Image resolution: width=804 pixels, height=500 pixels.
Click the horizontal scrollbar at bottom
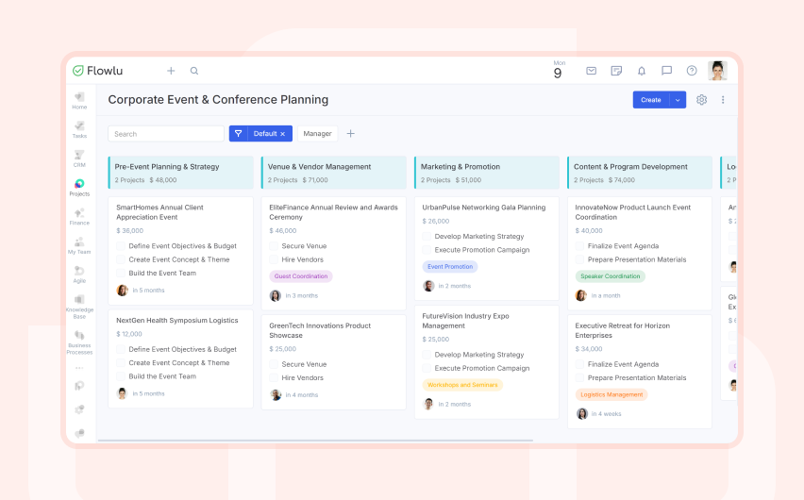[315, 440]
